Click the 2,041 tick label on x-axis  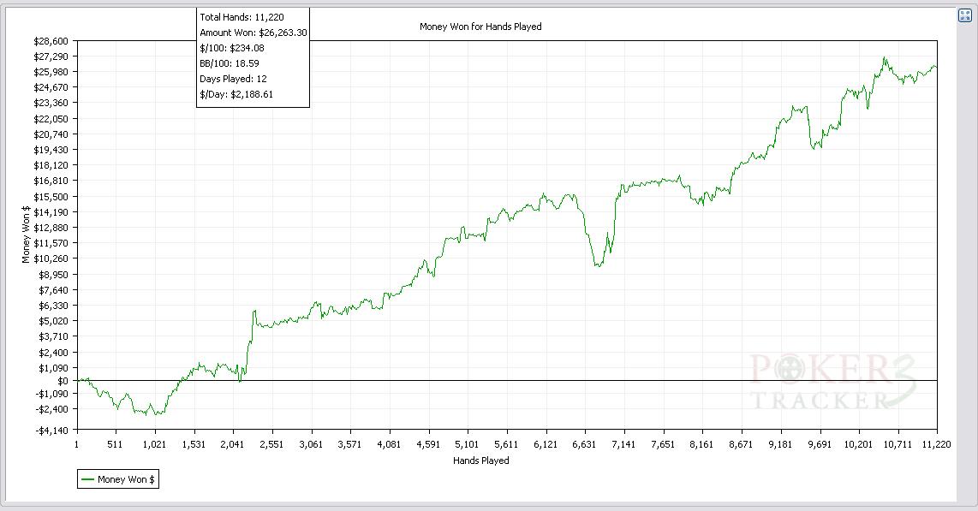coord(233,444)
